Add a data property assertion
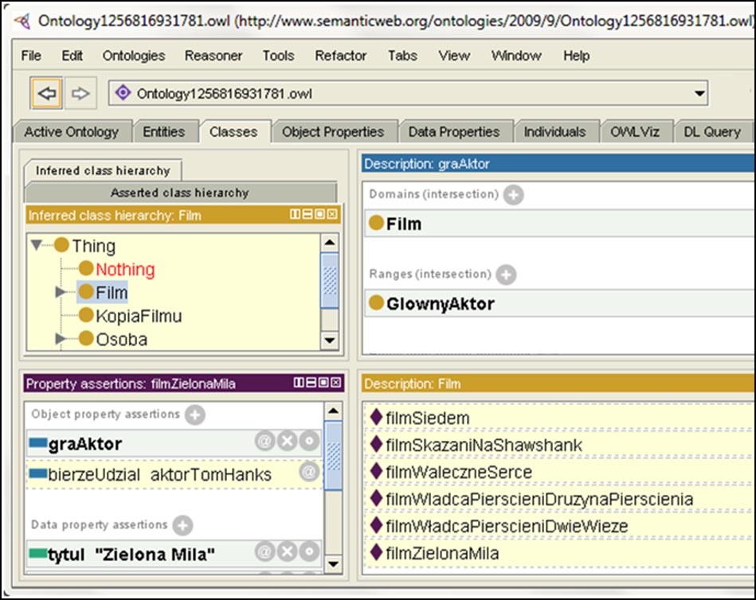The image size is (756, 600). tap(182, 525)
